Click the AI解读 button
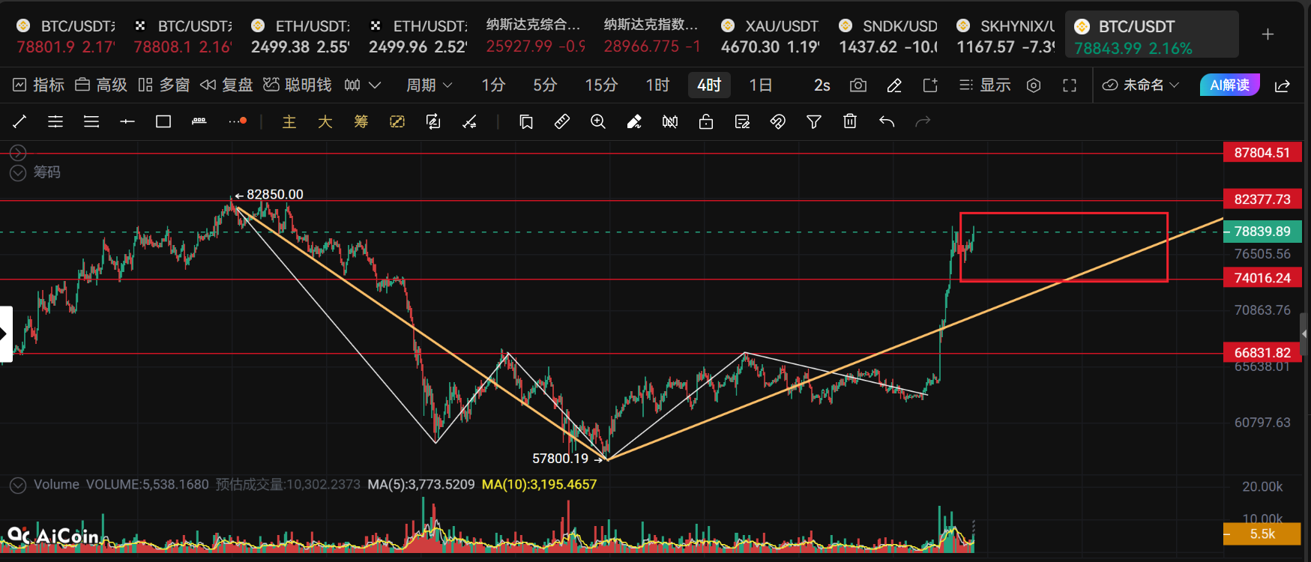Viewport: 1311px width, 562px height. tap(1230, 85)
